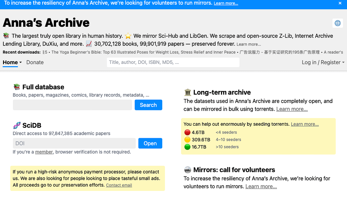
Task: Click the globe language selector icon
Action: tap(338, 23)
